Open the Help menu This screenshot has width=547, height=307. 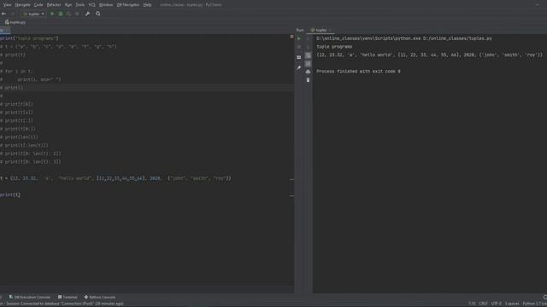[x=148, y=5]
